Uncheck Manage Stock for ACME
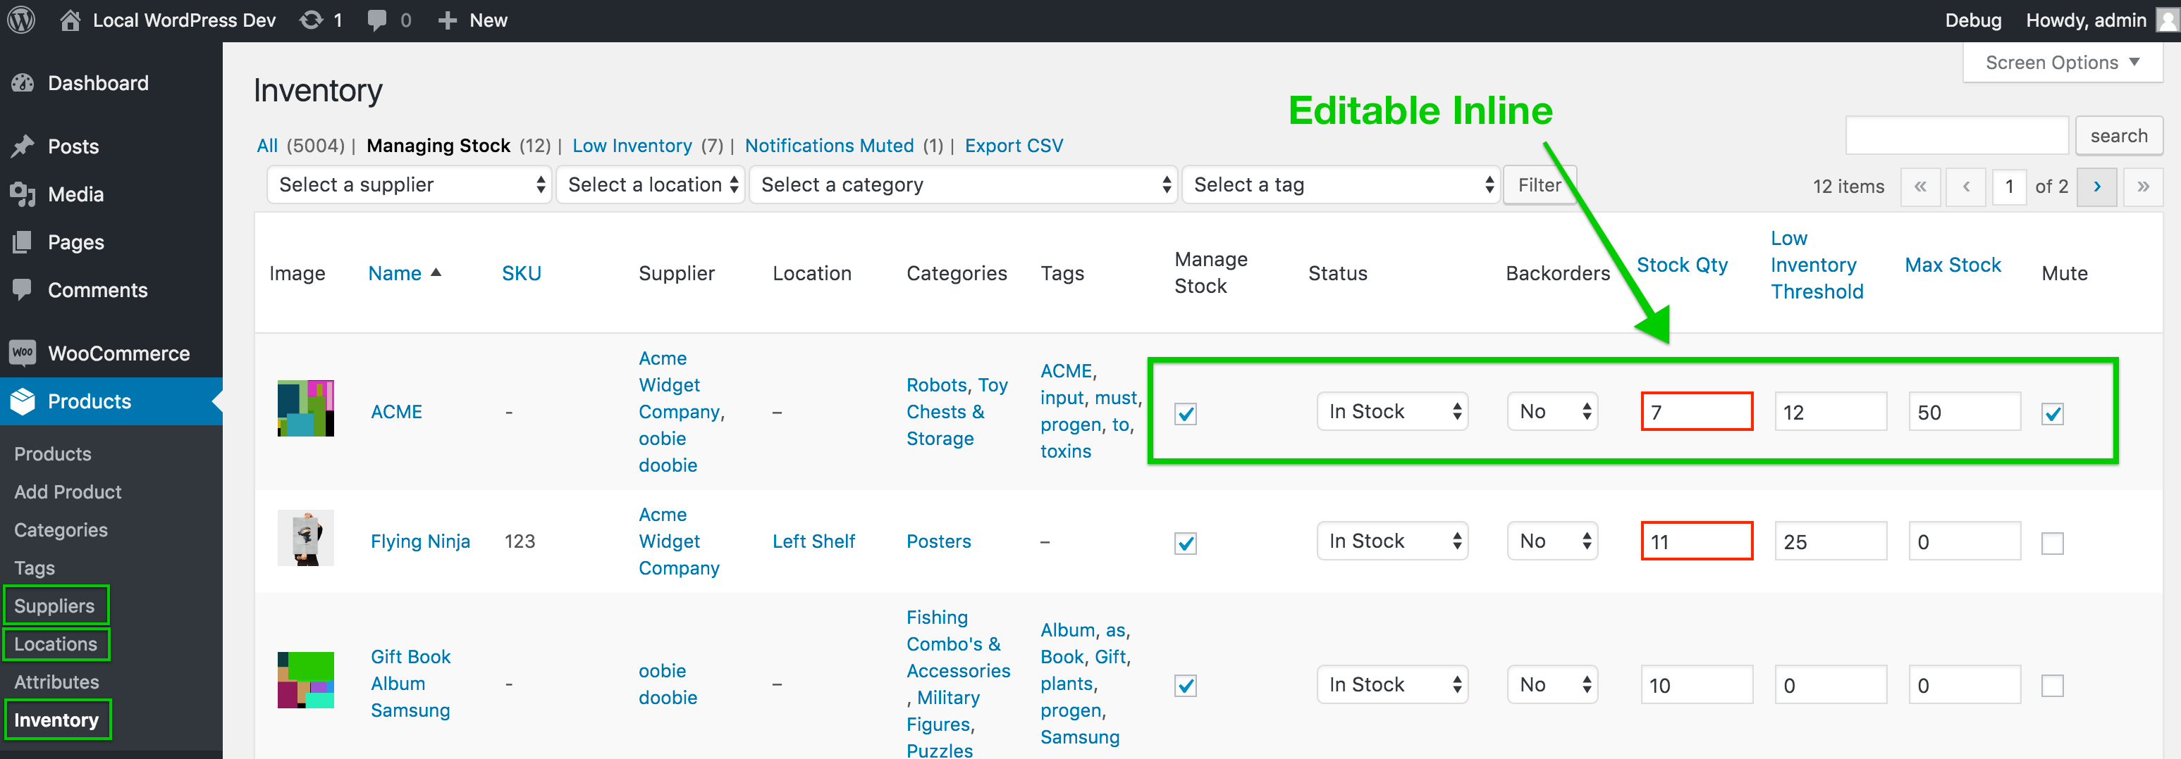Viewport: 2181px width, 759px height. 1186,413
